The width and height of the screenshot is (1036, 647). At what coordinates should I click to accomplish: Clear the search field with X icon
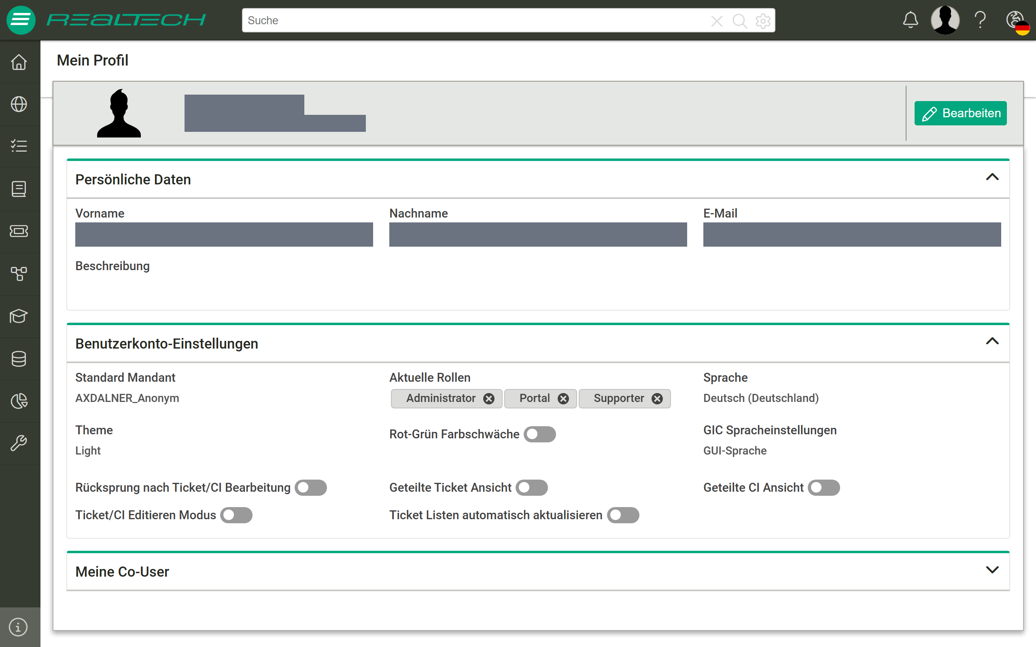[x=717, y=21]
